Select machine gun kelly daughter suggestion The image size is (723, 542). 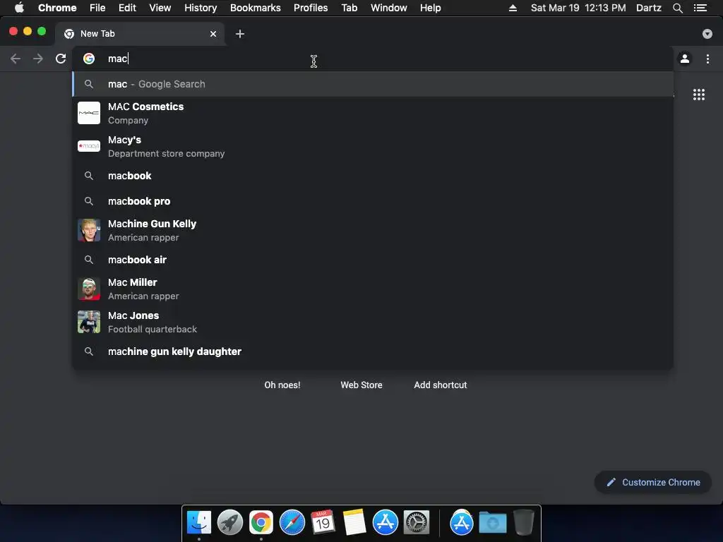click(373, 351)
